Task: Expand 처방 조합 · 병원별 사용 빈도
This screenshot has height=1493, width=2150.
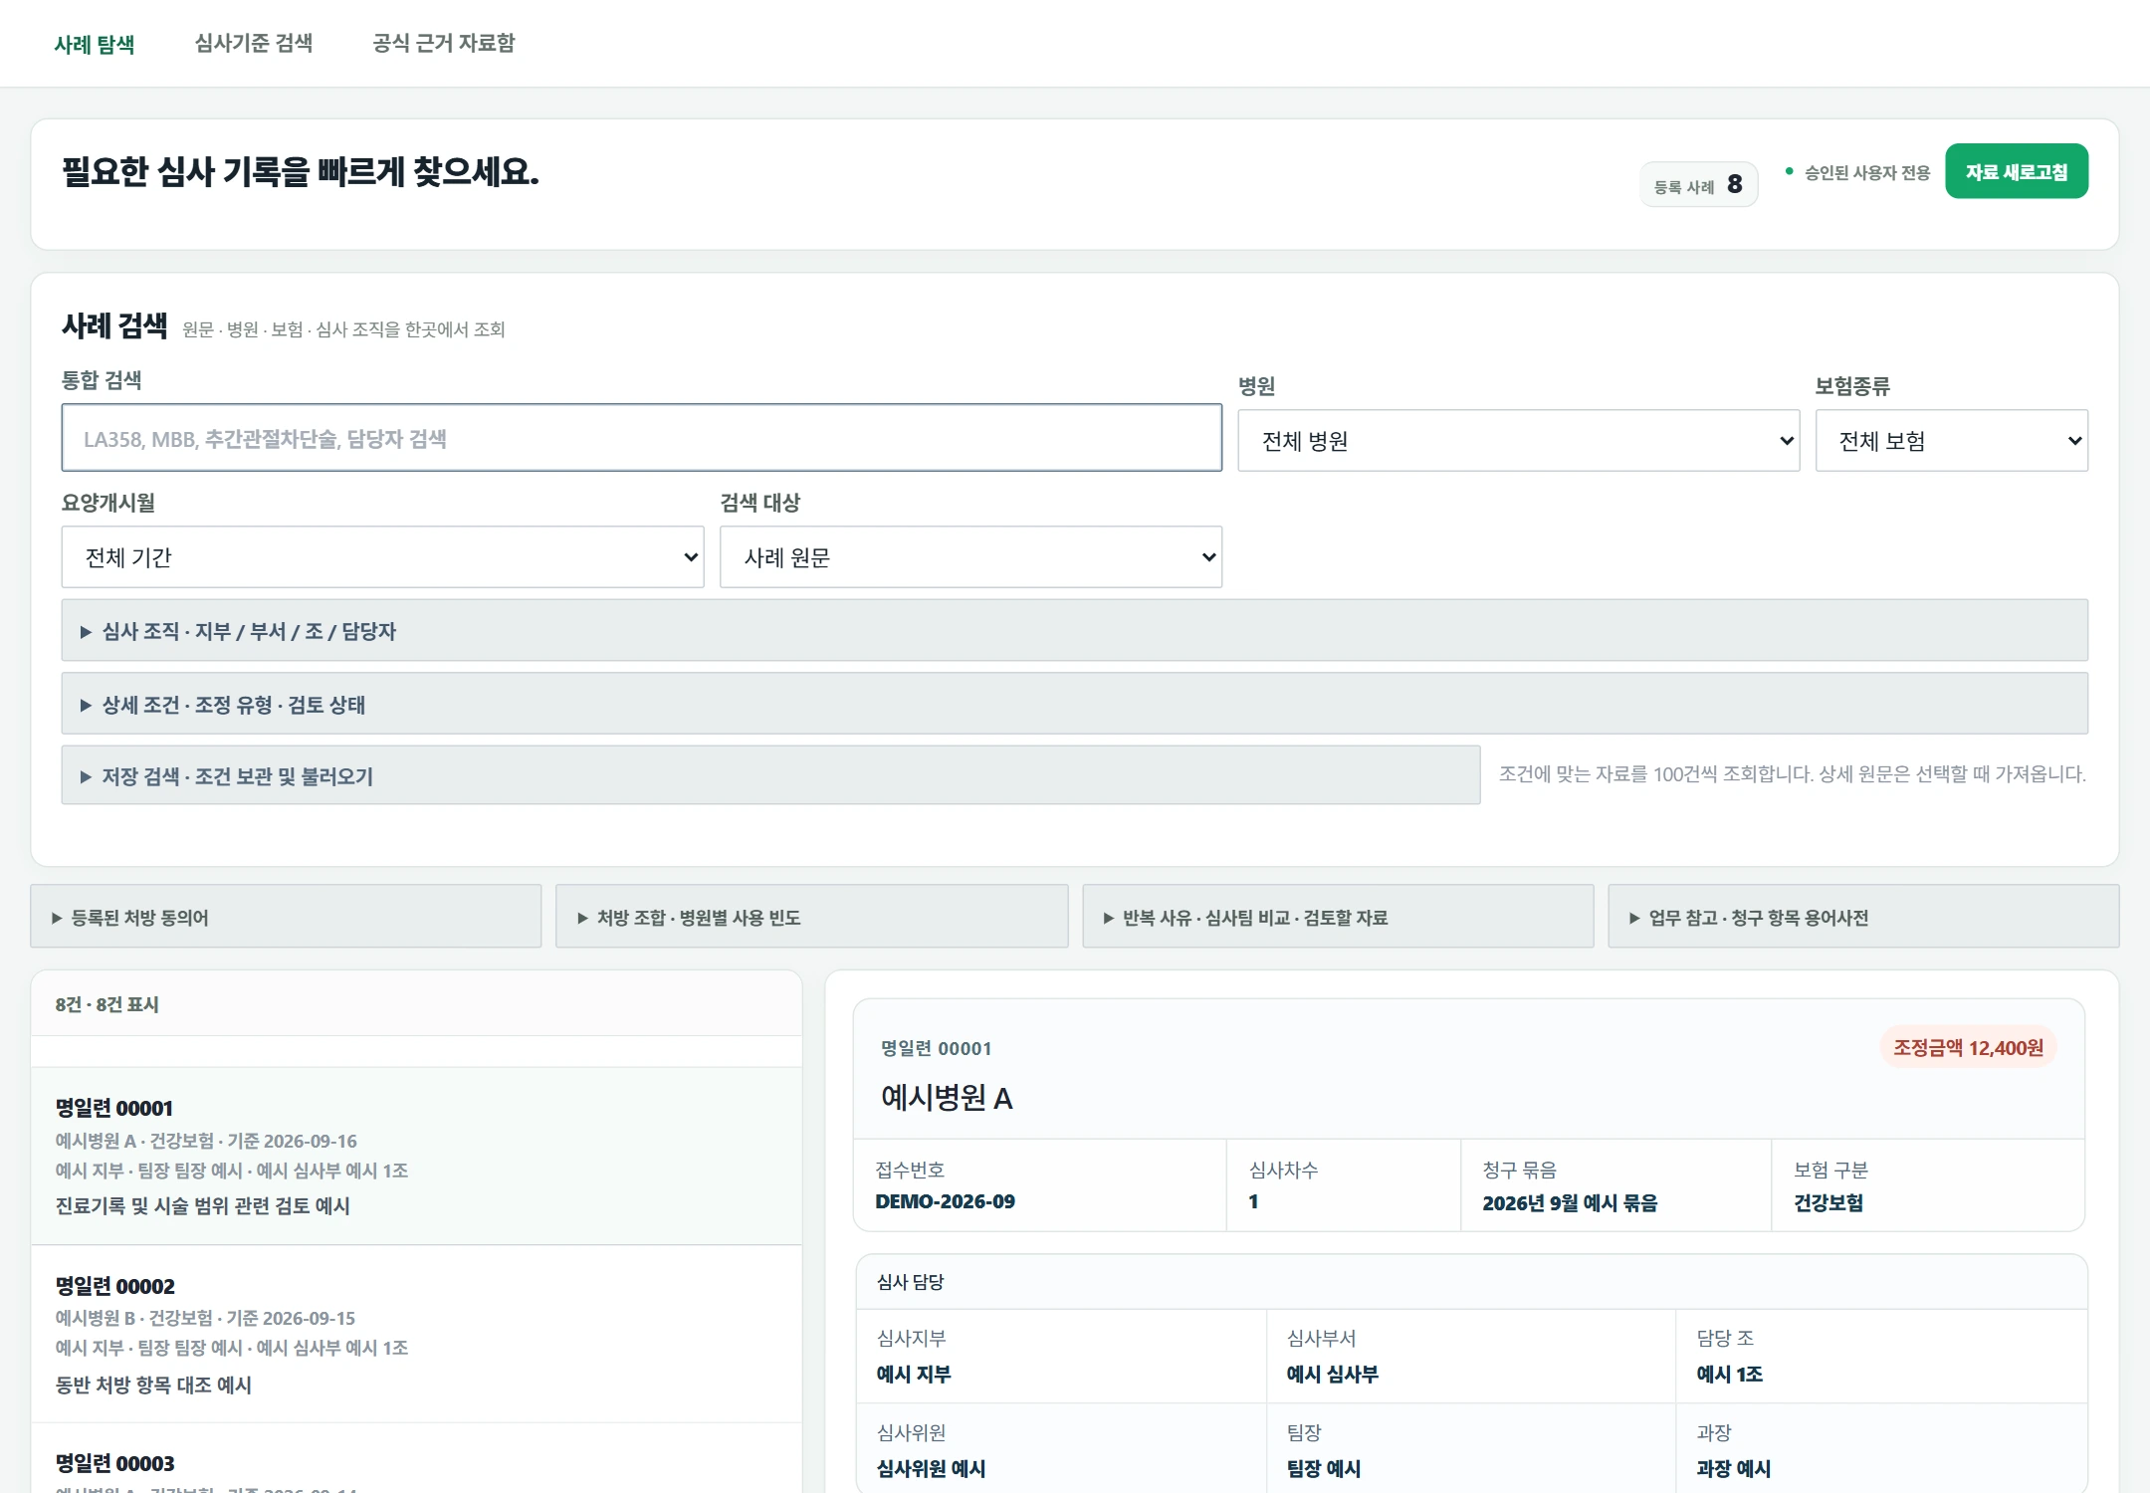Action: (x=811, y=917)
